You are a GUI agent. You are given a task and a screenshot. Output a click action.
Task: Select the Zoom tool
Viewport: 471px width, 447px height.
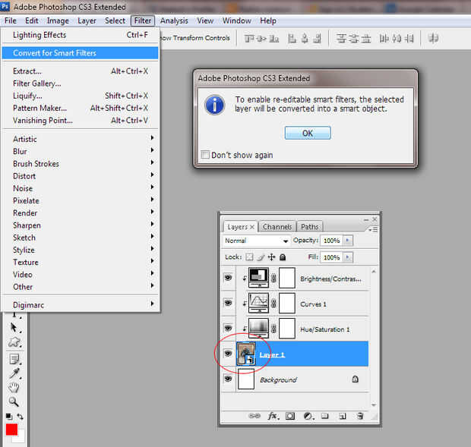[14, 401]
